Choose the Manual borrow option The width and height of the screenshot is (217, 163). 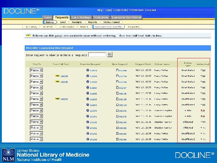click(84, 27)
